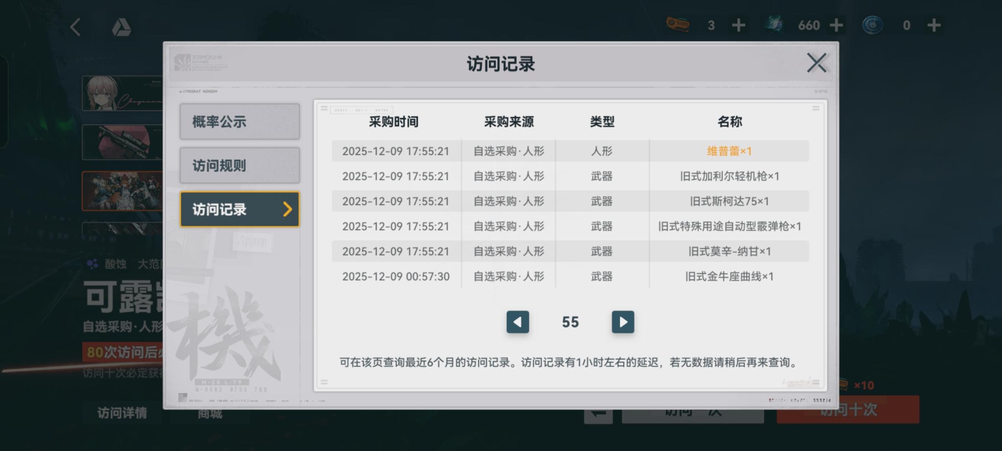This screenshot has width=1002, height=451.
Task: Add more access tickets plus icon
Action: coord(739,25)
